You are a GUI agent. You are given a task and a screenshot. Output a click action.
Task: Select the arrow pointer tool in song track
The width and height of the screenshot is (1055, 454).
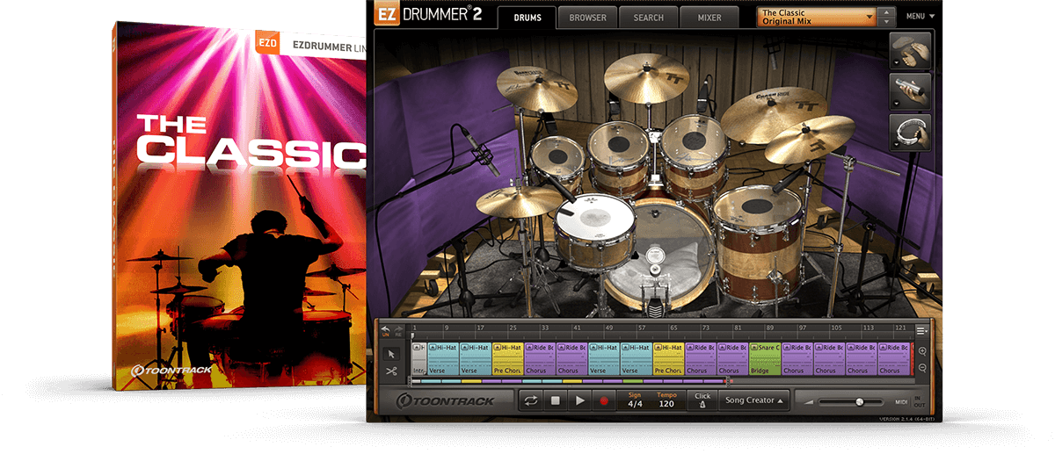pyautogui.click(x=391, y=354)
